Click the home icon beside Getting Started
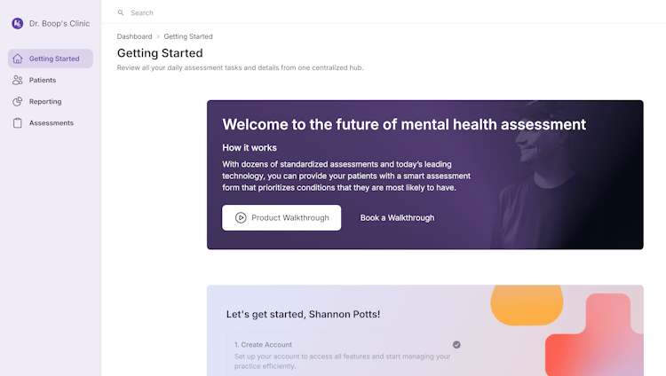The image size is (666, 376). click(18, 59)
